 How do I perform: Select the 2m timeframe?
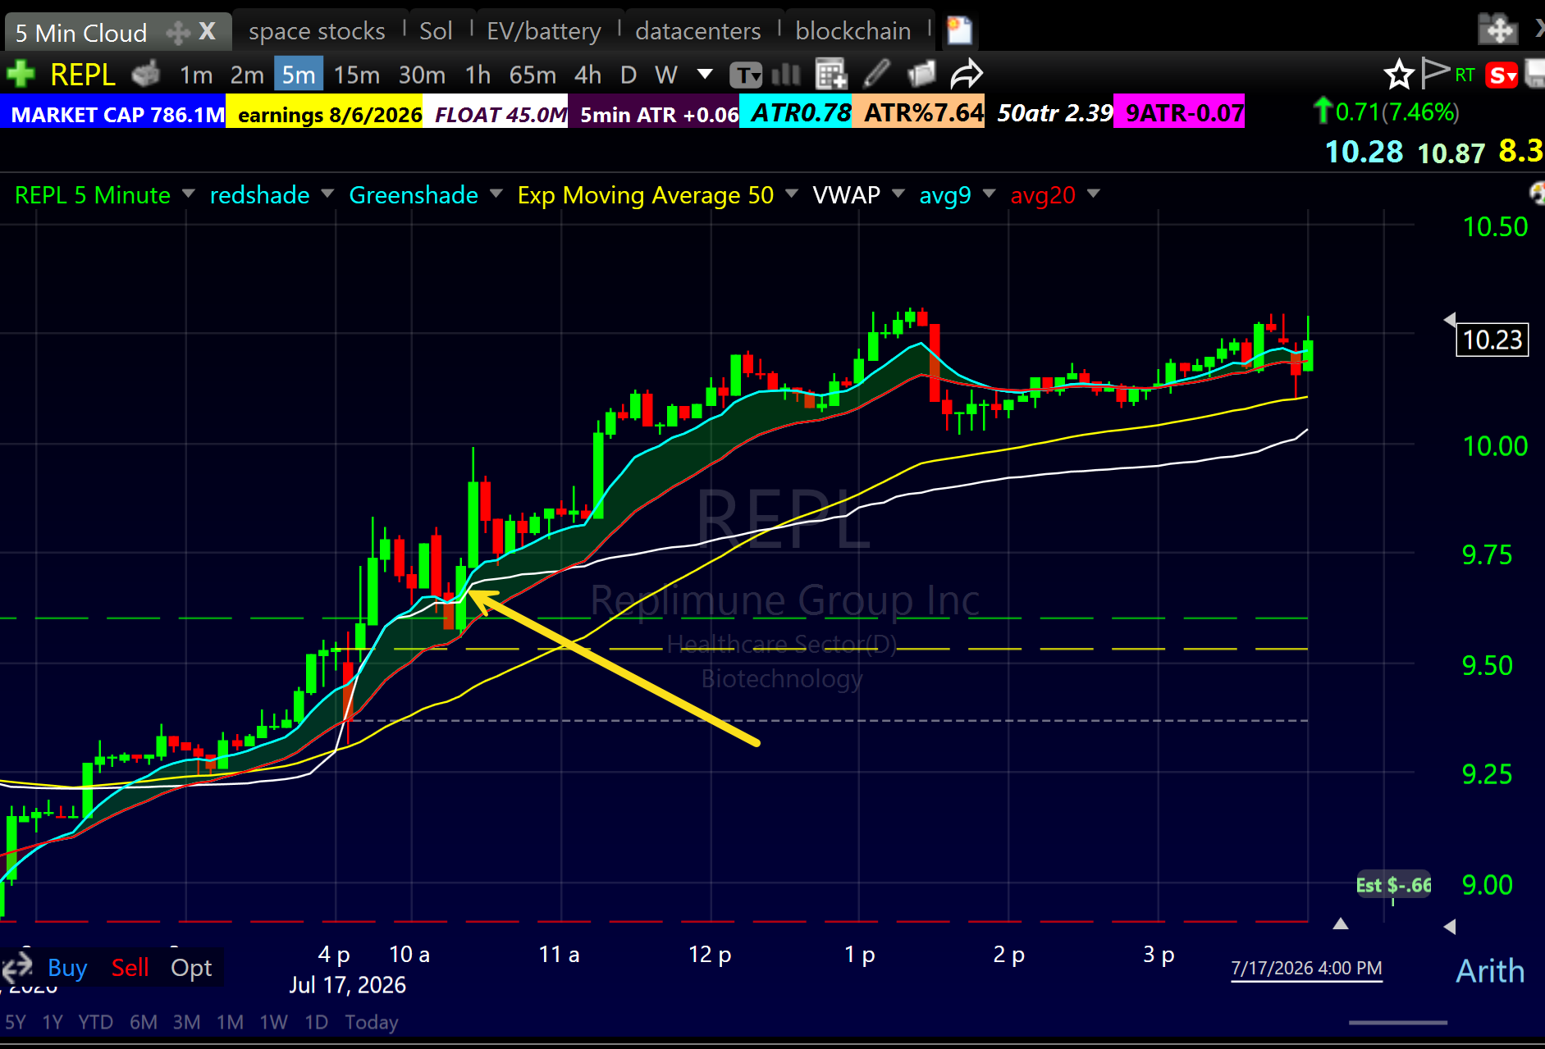247,75
